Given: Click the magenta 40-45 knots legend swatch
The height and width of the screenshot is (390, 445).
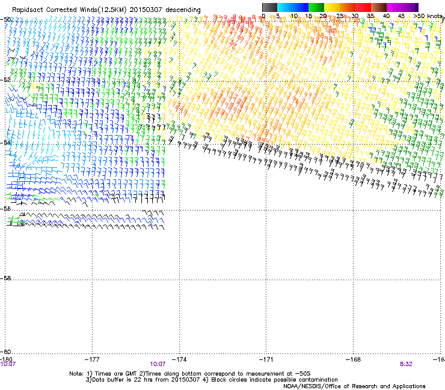Looking at the screenshot, I should coord(394,7).
